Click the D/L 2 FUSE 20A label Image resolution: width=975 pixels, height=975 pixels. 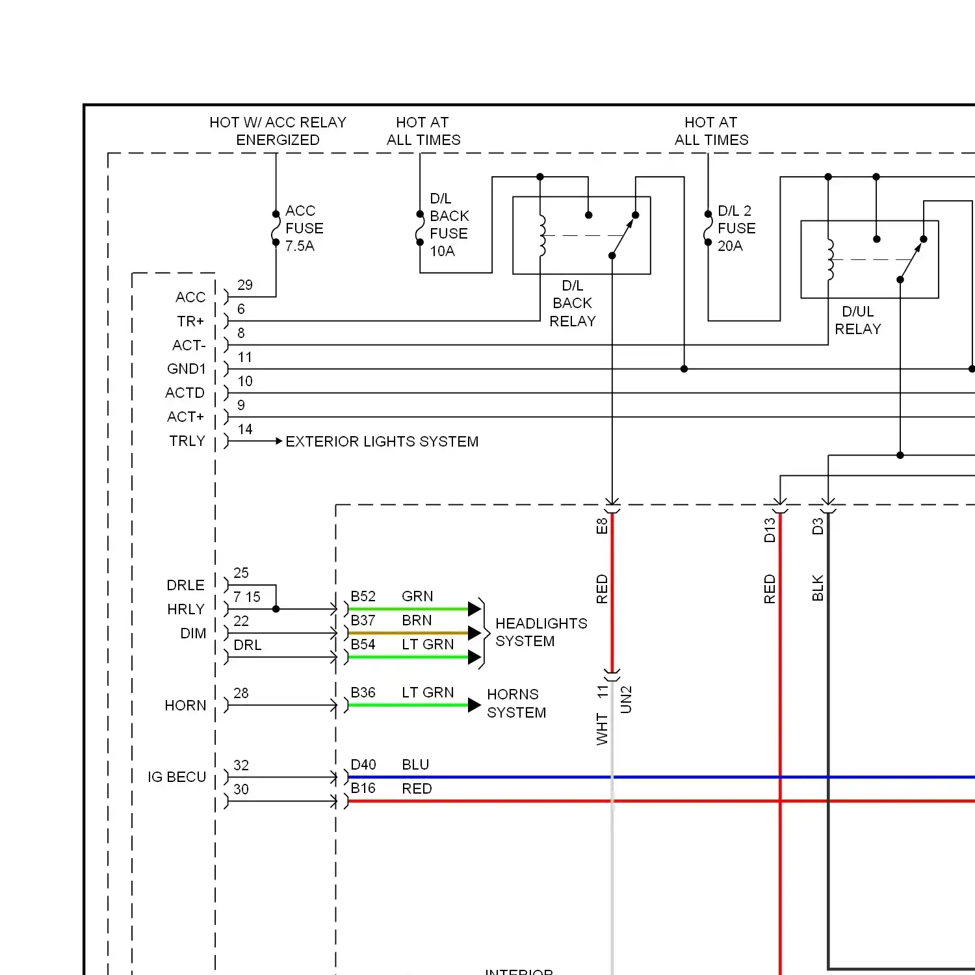736,228
